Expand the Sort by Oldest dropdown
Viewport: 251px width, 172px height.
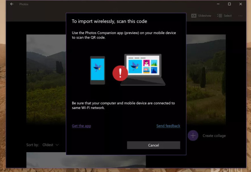[x=51, y=145]
